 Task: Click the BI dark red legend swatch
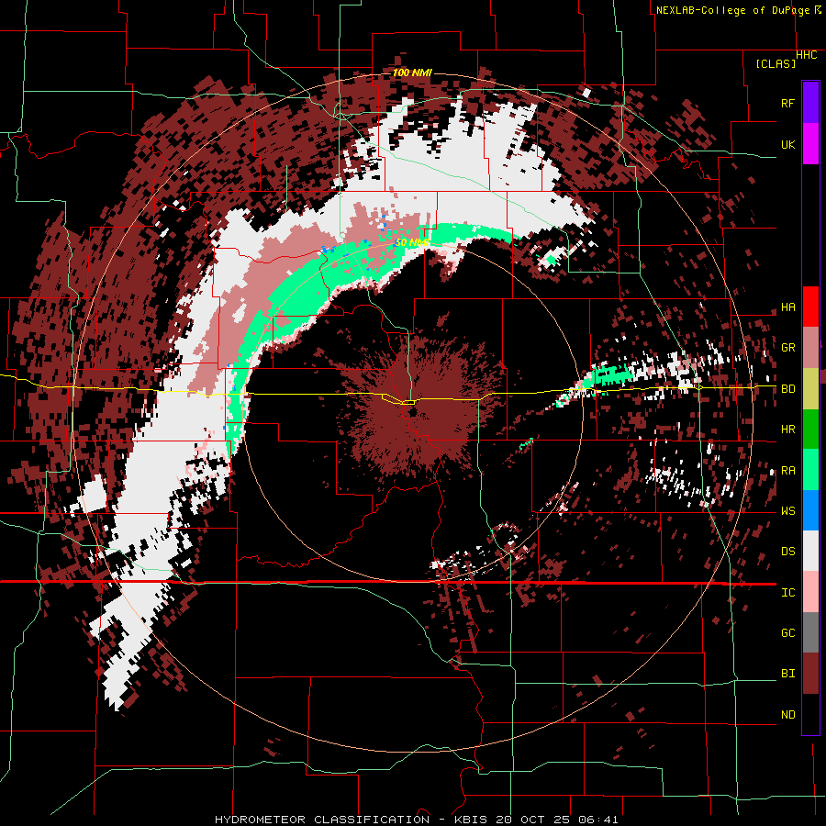pos(810,674)
